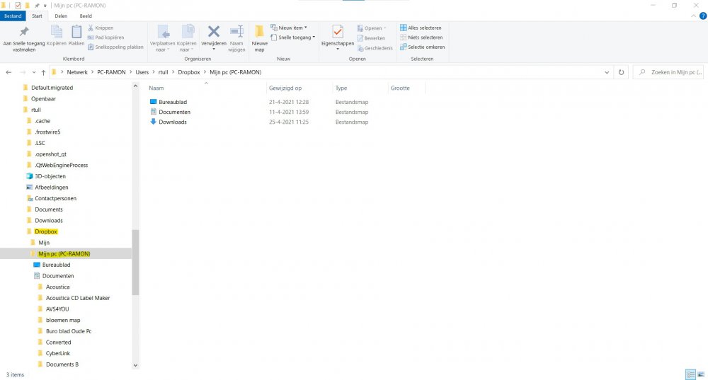Click the Naam wijzigen rename icon
This screenshot has height=380, width=708.
point(236,32)
